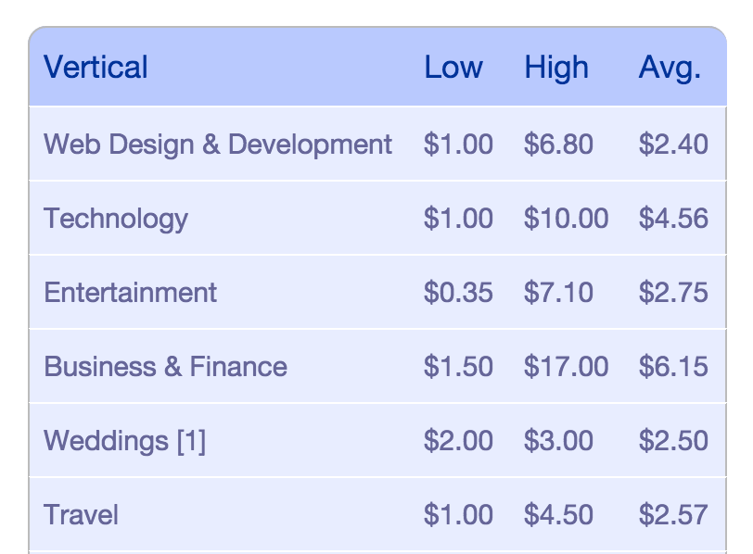Select the Business & Finance row label
Image resolution: width=753 pixels, height=554 pixels.
[x=166, y=367]
